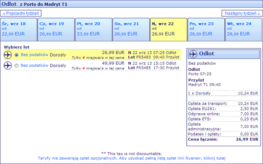Click the FR5485 flight details row
The height and width of the screenshot is (164, 263).
point(92,66)
